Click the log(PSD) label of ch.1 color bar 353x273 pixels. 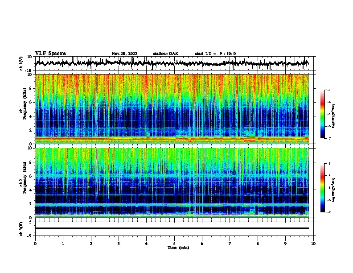pos(333,116)
